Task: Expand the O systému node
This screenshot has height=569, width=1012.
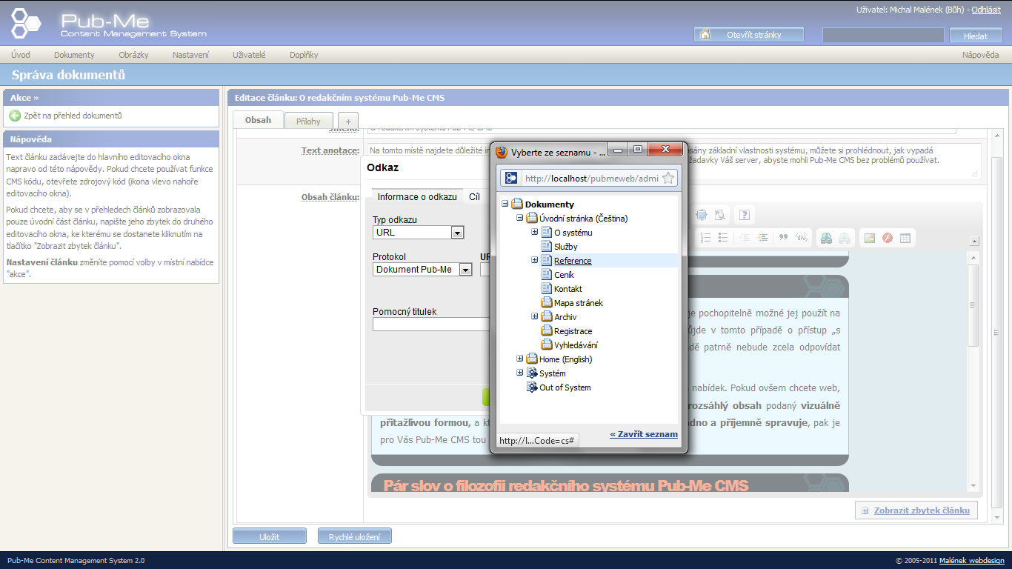Action: coord(535,233)
